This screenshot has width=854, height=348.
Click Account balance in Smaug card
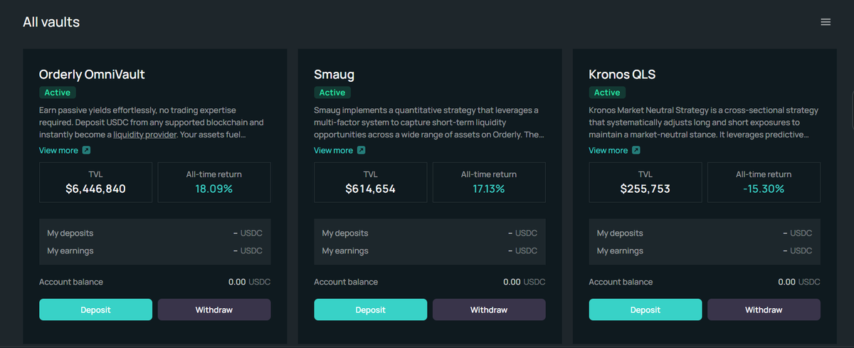tap(429, 282)
